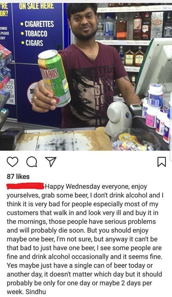Save the post with the bookmark icon
The image size is (172, 297).
click(162, 162)
